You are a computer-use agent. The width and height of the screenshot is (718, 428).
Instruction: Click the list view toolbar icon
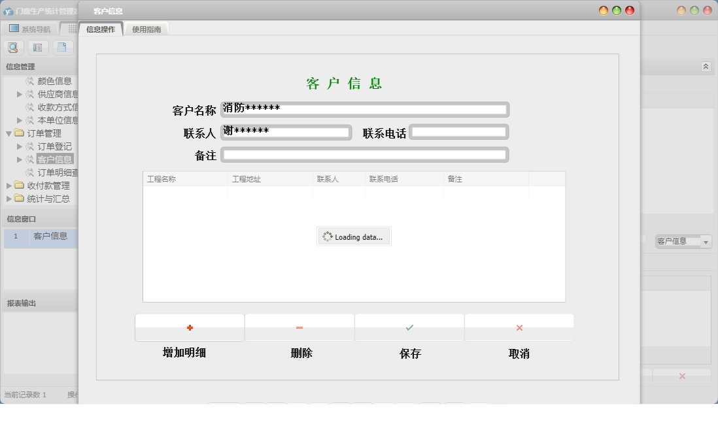(38, 47)
